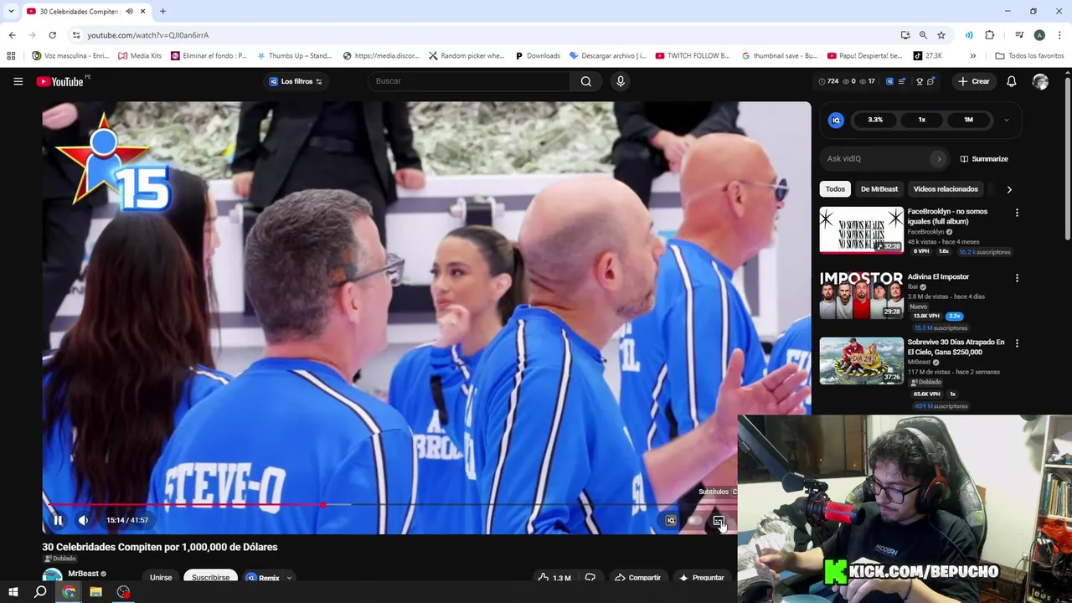
Task: Select the De MrBeast chip
Action: coord(879,189)
